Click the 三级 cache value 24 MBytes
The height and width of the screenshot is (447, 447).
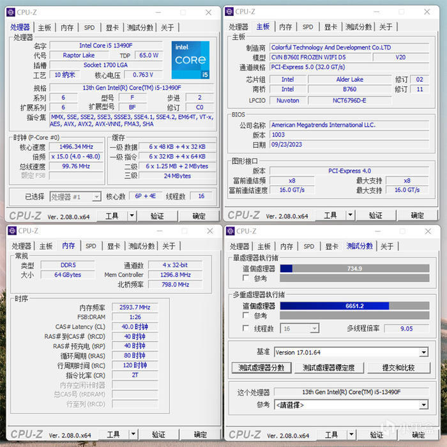pyautogui.click(x=178, y=176)
